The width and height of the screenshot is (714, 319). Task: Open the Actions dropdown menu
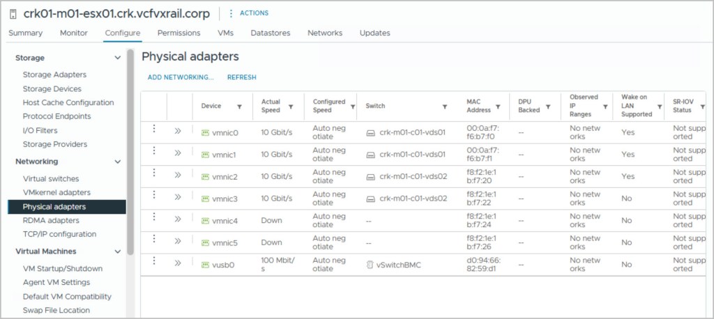pyautogui.click(x=249, y=13)
